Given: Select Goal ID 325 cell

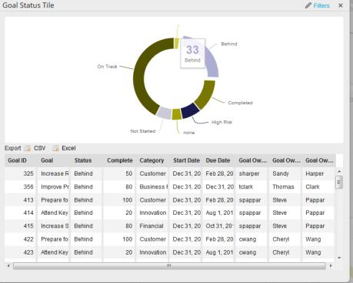Looking at the screenshot, I should (21, 173).
